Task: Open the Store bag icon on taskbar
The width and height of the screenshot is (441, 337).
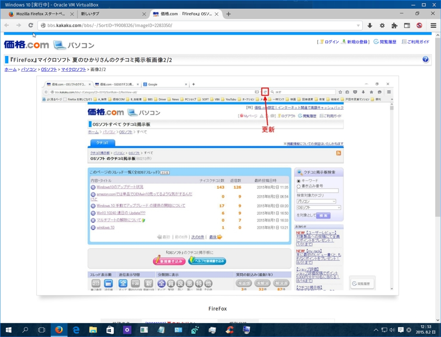Action: (x=110, y=330)
